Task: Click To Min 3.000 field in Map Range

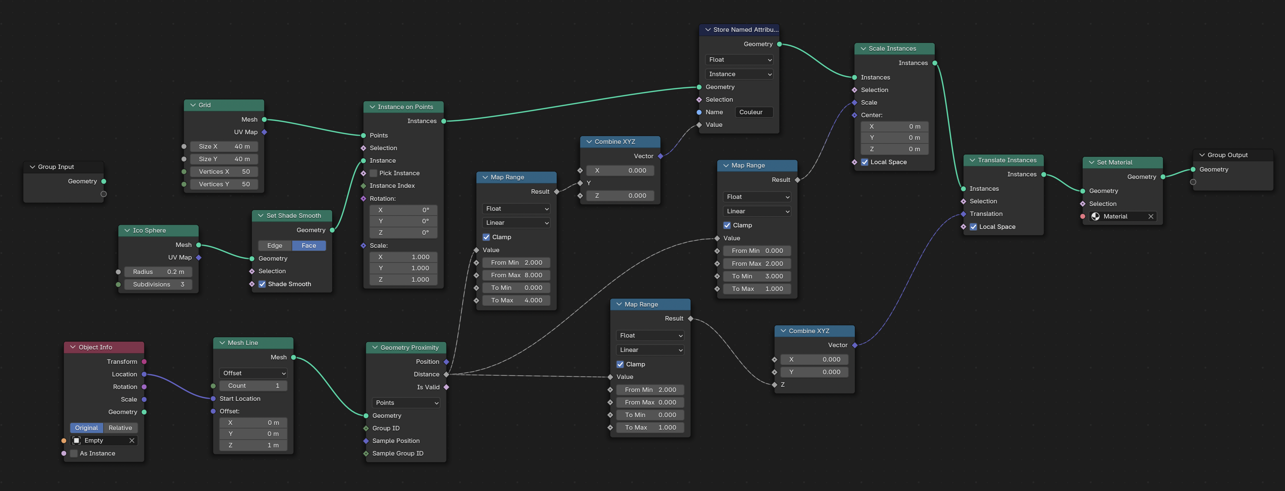Action: [757, 276]
